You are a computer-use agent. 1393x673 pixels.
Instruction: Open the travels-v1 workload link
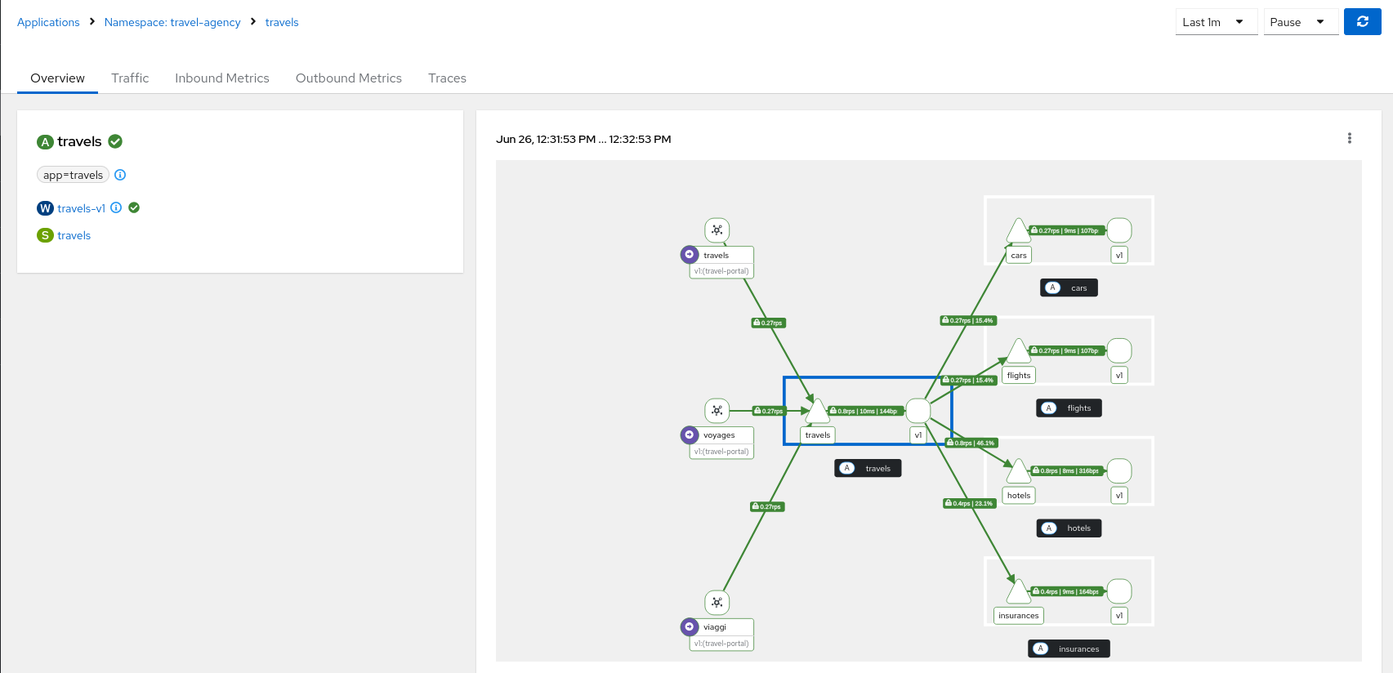click(81, 208)
